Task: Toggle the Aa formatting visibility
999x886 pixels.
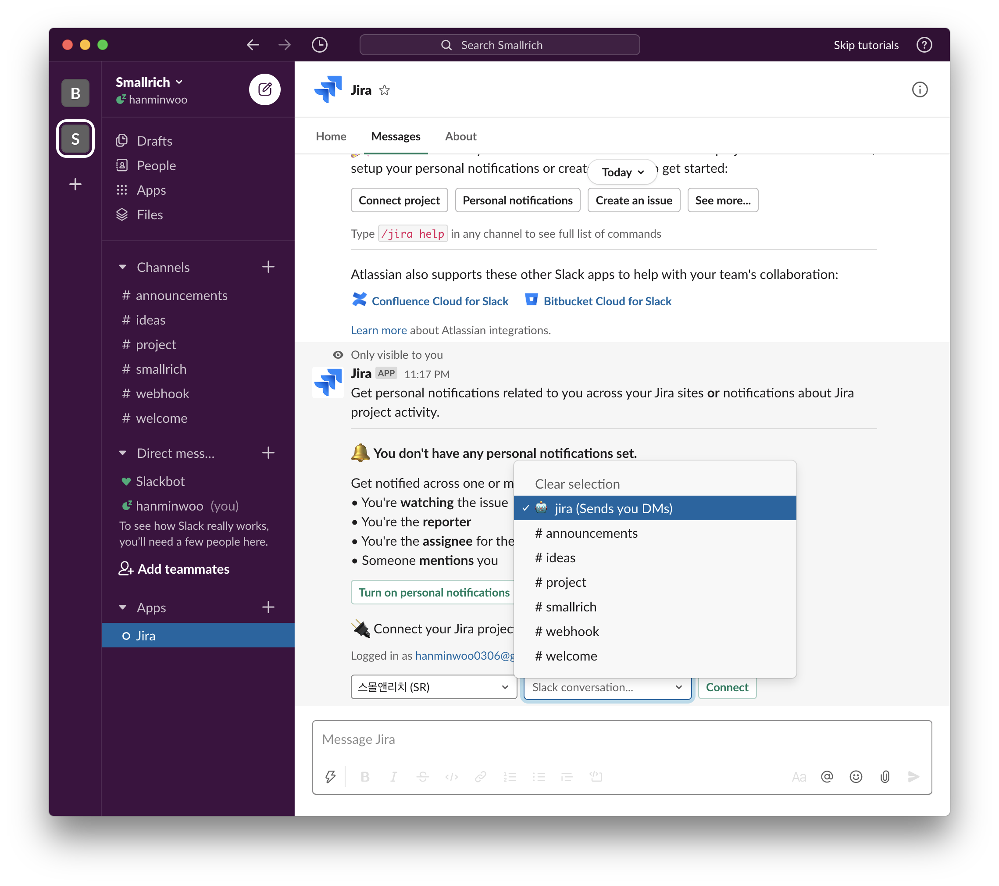Action: pyautogui.click(x=799, y=776)
